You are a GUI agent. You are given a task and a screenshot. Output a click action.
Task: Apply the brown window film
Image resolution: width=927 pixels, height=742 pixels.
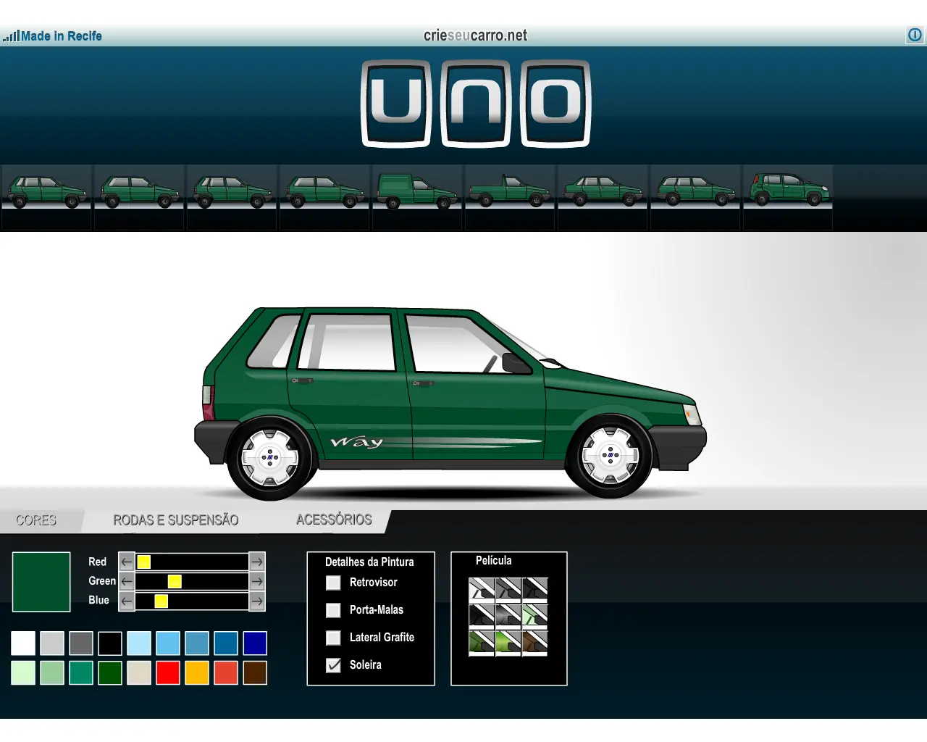coord(534,643)
